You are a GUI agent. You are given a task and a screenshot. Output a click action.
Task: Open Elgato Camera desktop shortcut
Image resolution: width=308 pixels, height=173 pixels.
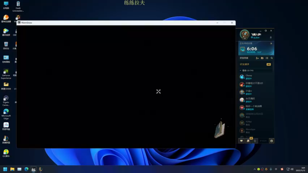(6, 101)
